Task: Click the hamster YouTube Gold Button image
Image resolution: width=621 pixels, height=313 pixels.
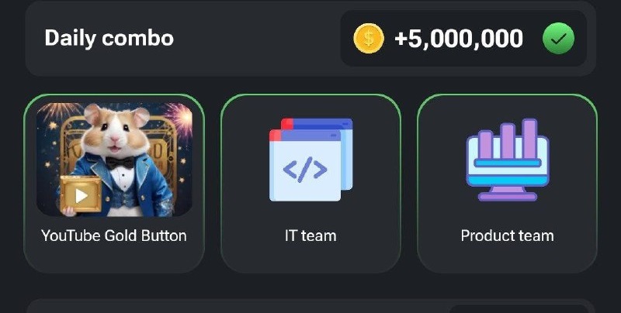Action: pyautogui.click(x=114, y=160)
